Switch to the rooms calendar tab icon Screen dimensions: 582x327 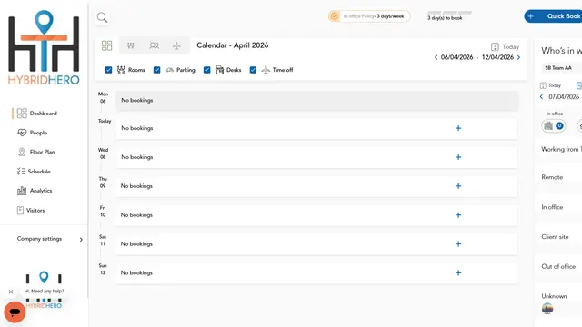[x=131, y=45]
